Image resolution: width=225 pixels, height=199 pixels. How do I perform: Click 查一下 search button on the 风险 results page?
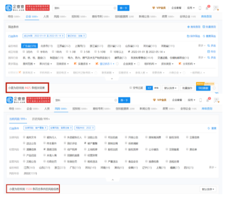[124, 100]
